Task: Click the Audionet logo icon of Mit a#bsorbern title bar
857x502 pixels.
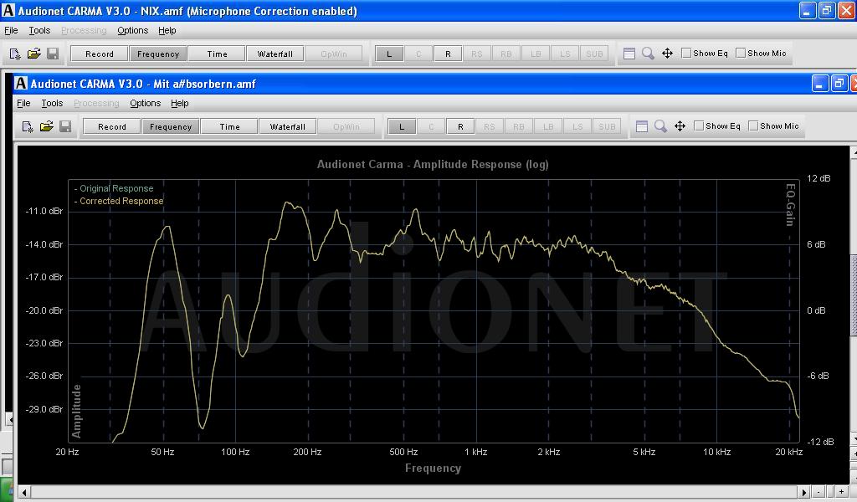Action: pos(21,83)
